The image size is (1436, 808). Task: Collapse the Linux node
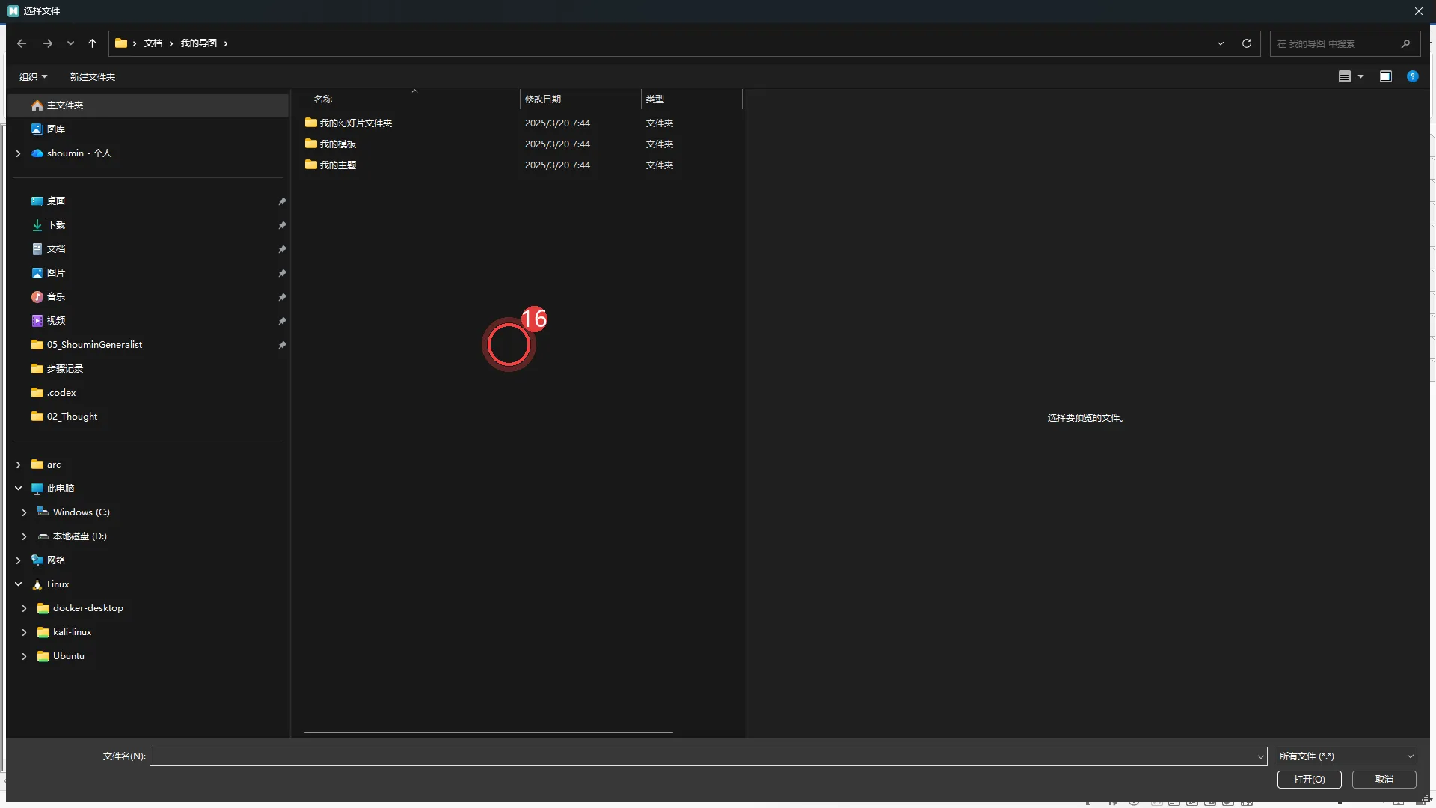[19, 584]
